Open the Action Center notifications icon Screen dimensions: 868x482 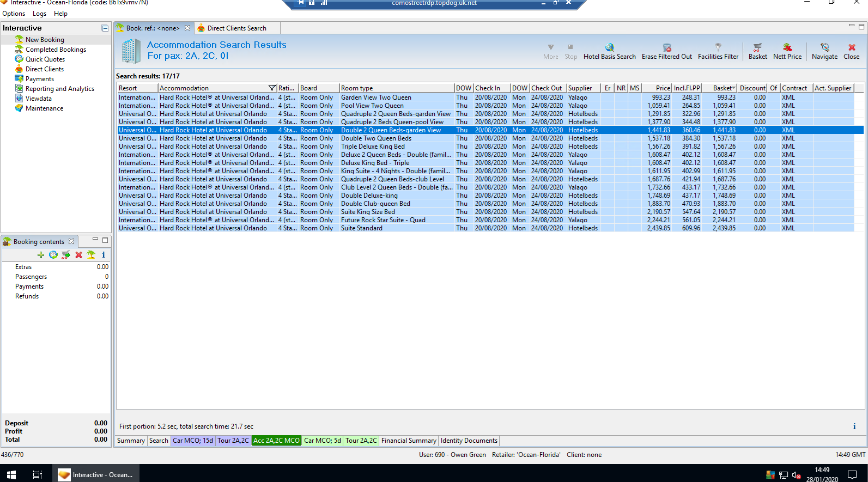pos(853,474)
